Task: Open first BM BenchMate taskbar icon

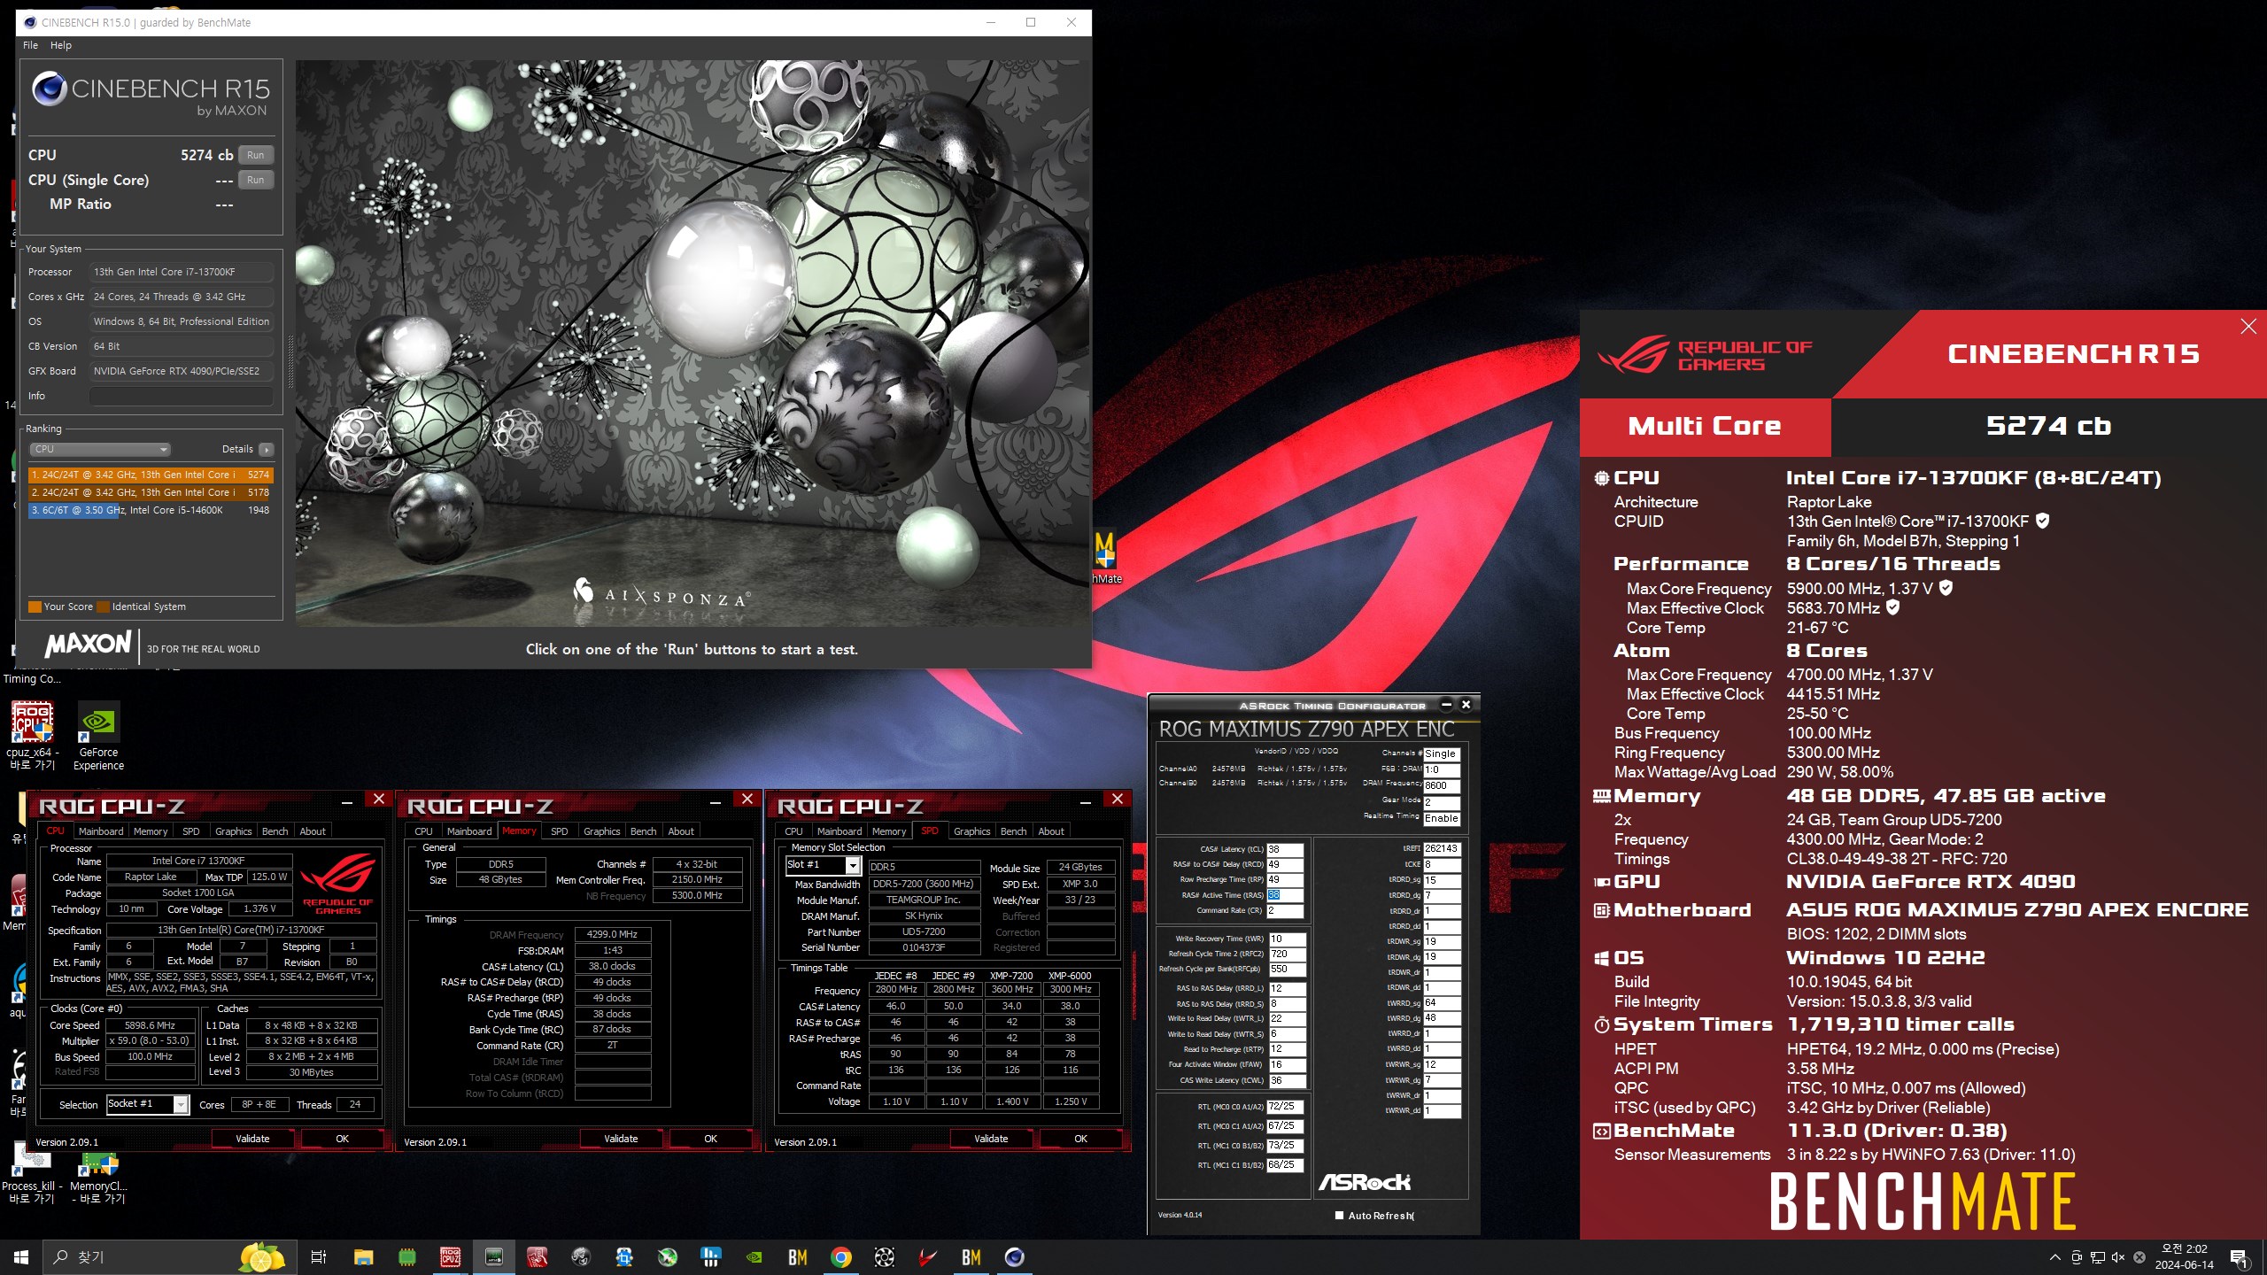Action: 798,1256
